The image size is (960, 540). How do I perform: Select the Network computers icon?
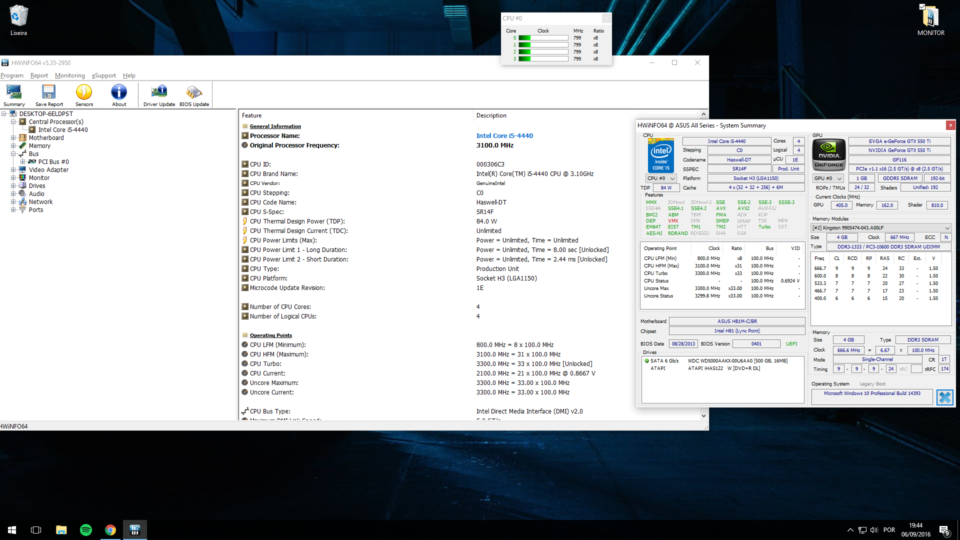22,202
